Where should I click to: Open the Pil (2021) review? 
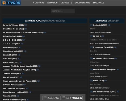click(97, 36)
